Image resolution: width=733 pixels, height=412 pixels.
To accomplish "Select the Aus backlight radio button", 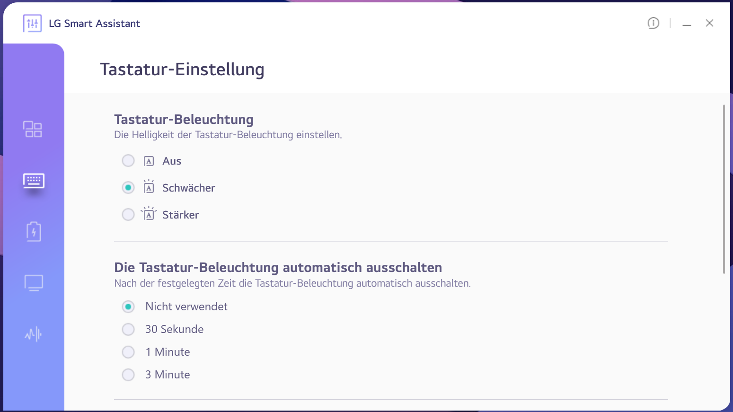I will pyautogui.click(x=128, y=161).
